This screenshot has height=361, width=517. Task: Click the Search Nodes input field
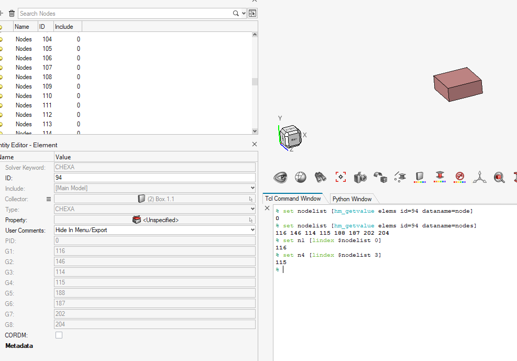[125, 14]
